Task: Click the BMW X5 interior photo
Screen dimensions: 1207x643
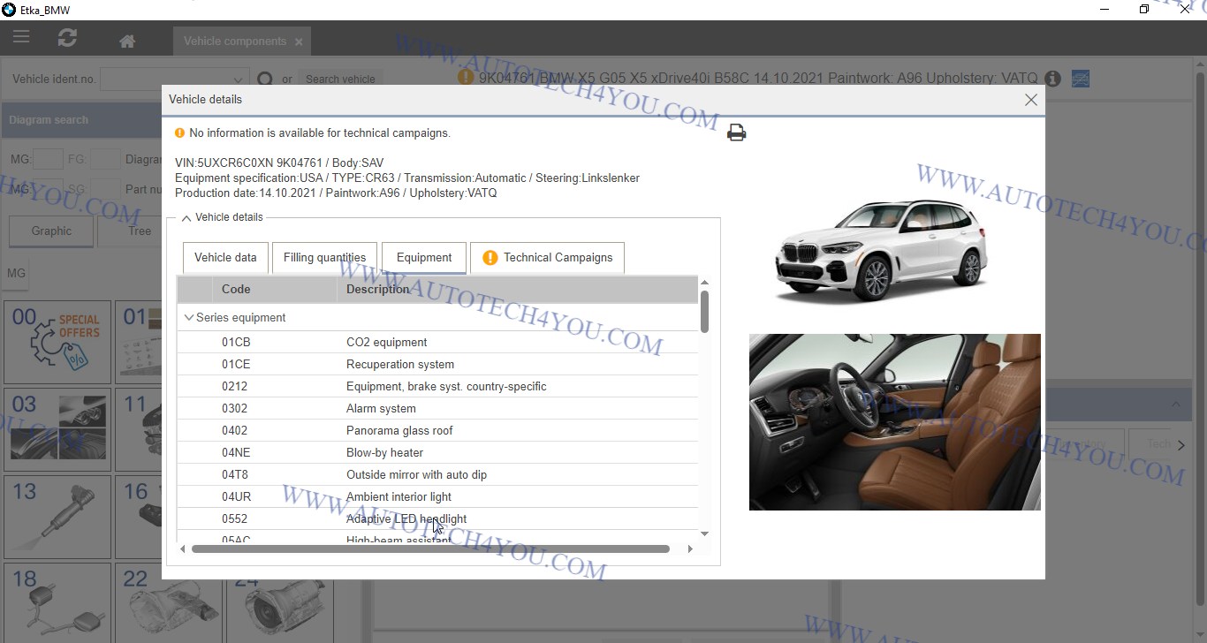Action: tap(894, 422)
